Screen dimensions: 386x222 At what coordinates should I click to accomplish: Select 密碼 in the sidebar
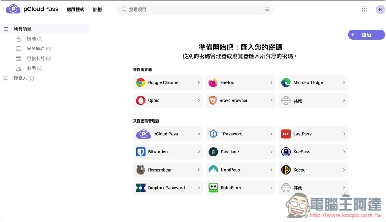tap(31, 39)
